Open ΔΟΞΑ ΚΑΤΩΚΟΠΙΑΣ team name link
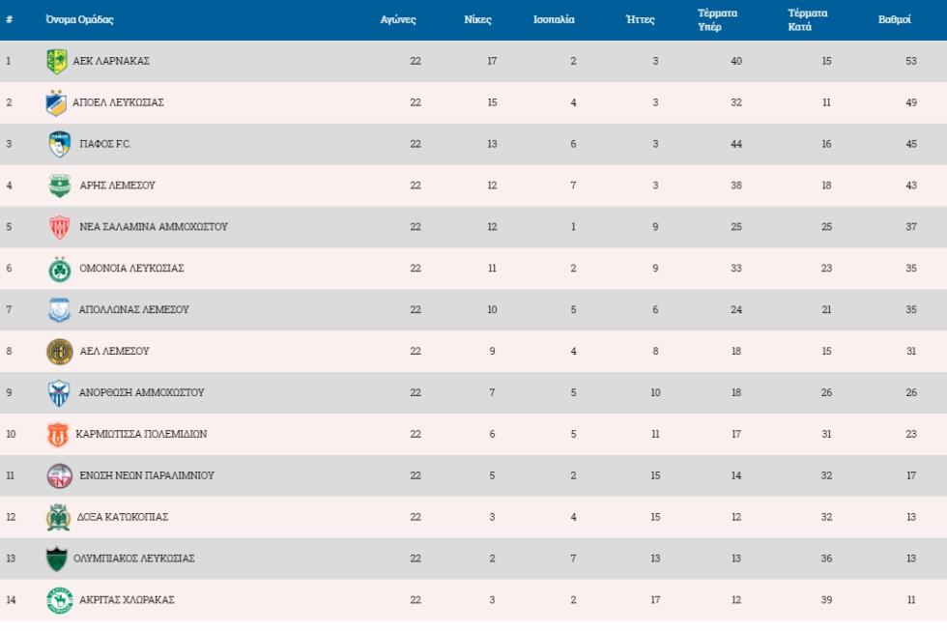Screen dimensions: 947x631 tap(124, 517)
